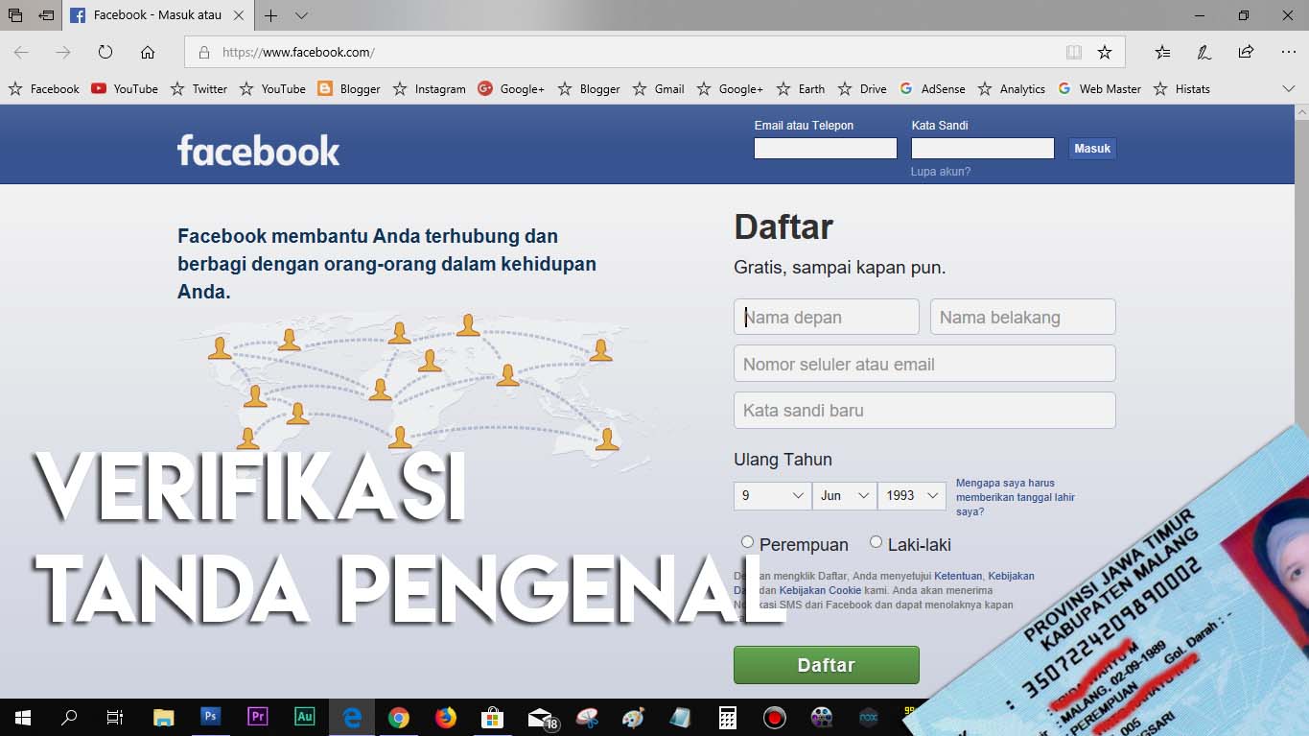Image resolution: width=1309 pixels, height=736 pixels.
Task: Open the favorites hub icon
Action: click(1162, 52)
